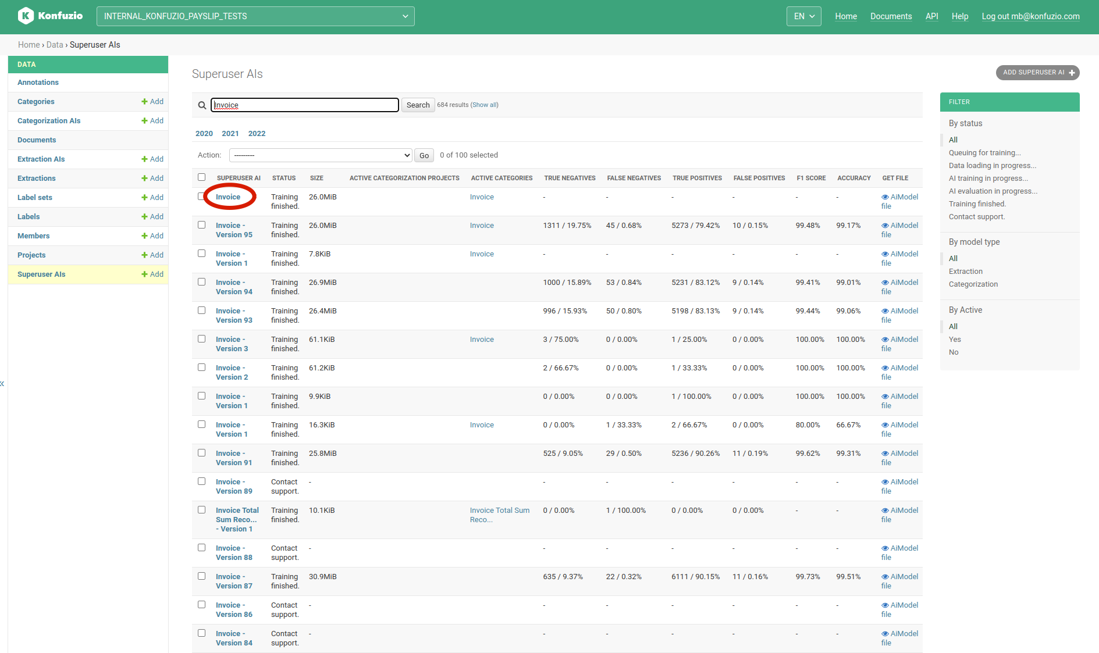Filter status by Contact support.
Image resolution: width=1099 pixels, height=653 pixels.
pos(977,217)
